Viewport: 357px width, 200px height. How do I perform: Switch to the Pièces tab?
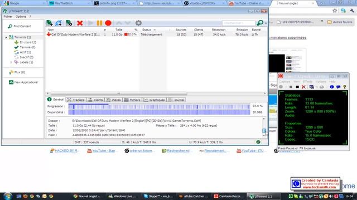click(114, 100)
